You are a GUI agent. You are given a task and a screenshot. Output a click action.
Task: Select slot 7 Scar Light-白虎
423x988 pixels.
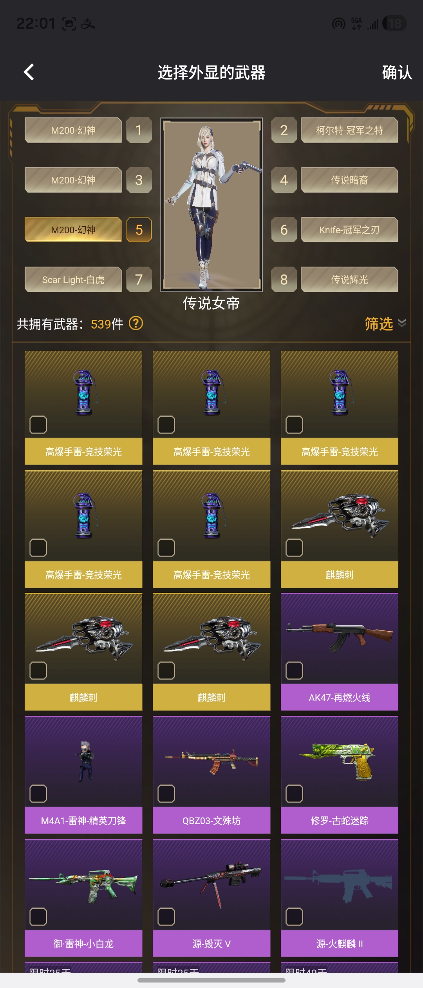[x=73, y=280]
